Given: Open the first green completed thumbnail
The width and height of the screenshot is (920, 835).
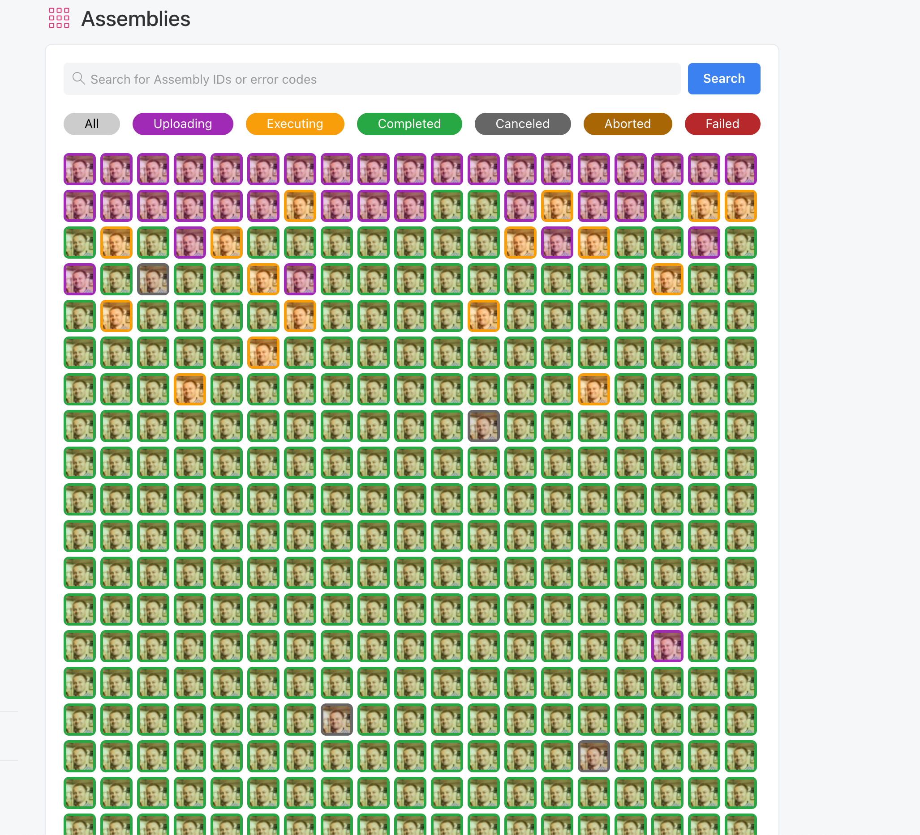Looking at the screenshot, I should click(x=447, y=205).
